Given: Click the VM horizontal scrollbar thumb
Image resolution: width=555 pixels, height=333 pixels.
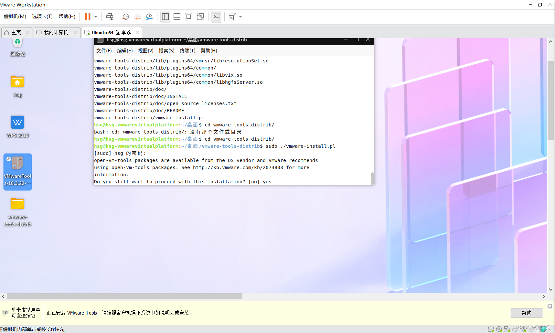Looking at the screenshot, I should coord(124,296).
